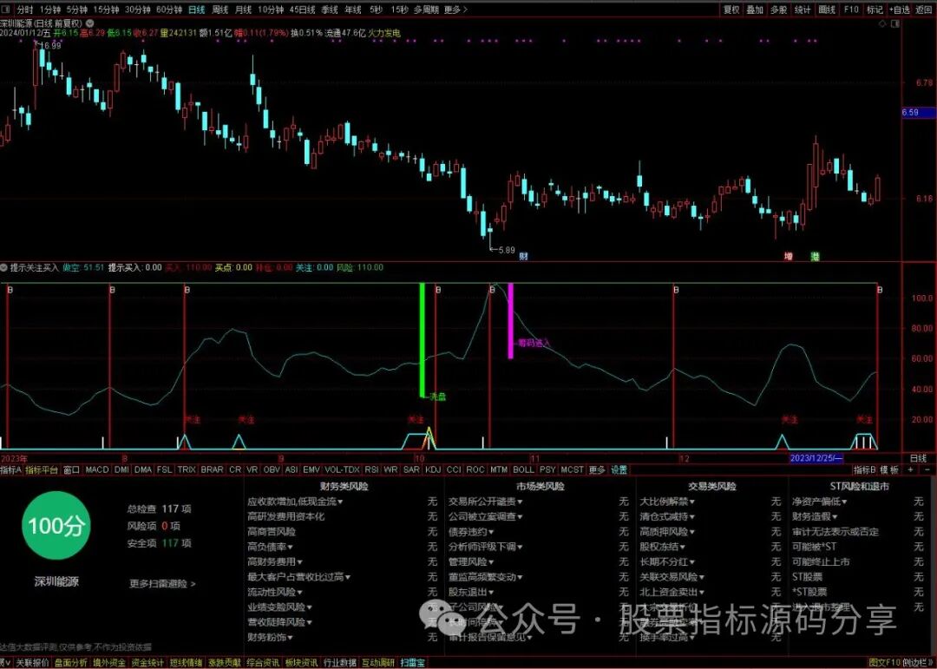Select the 日线 daily period tab

196,10
